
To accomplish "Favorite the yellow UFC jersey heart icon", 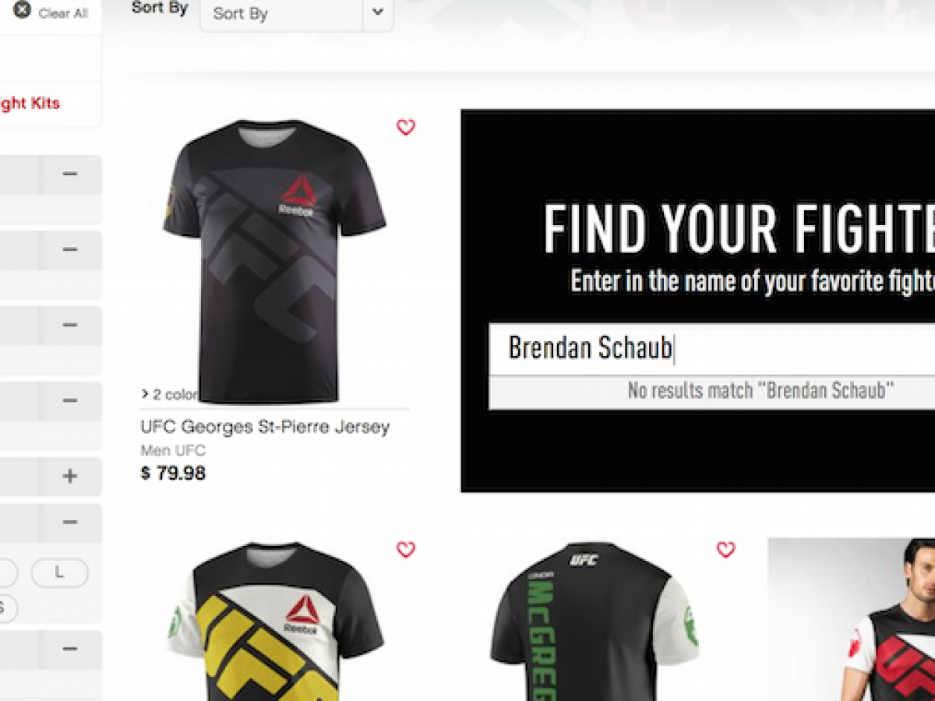I will [406, 550].
